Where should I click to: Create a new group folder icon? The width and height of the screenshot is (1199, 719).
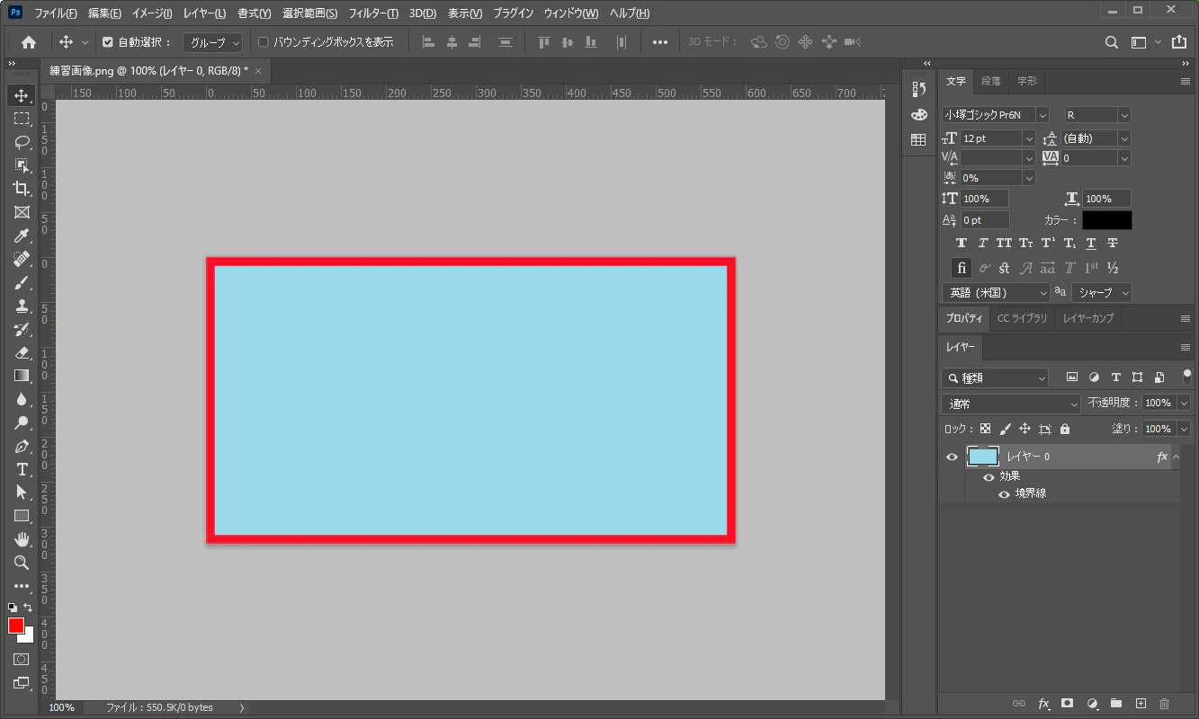pyautogui.click(x=1116, y=703)
